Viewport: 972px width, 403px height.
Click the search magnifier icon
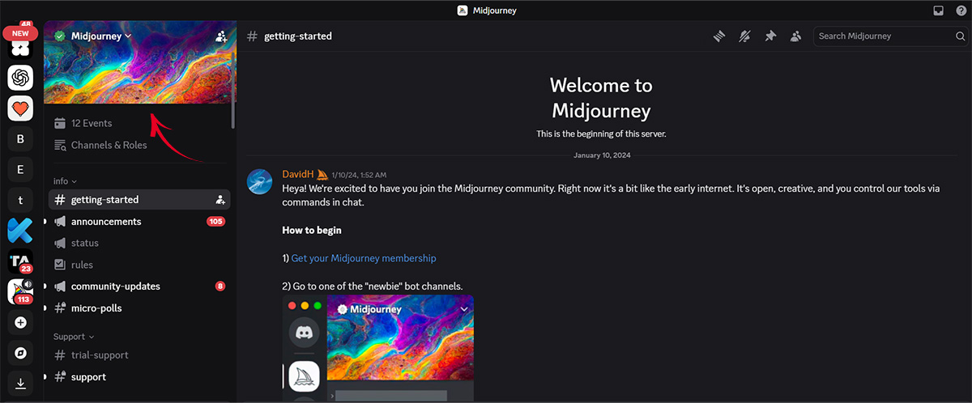tap(960, 36)
